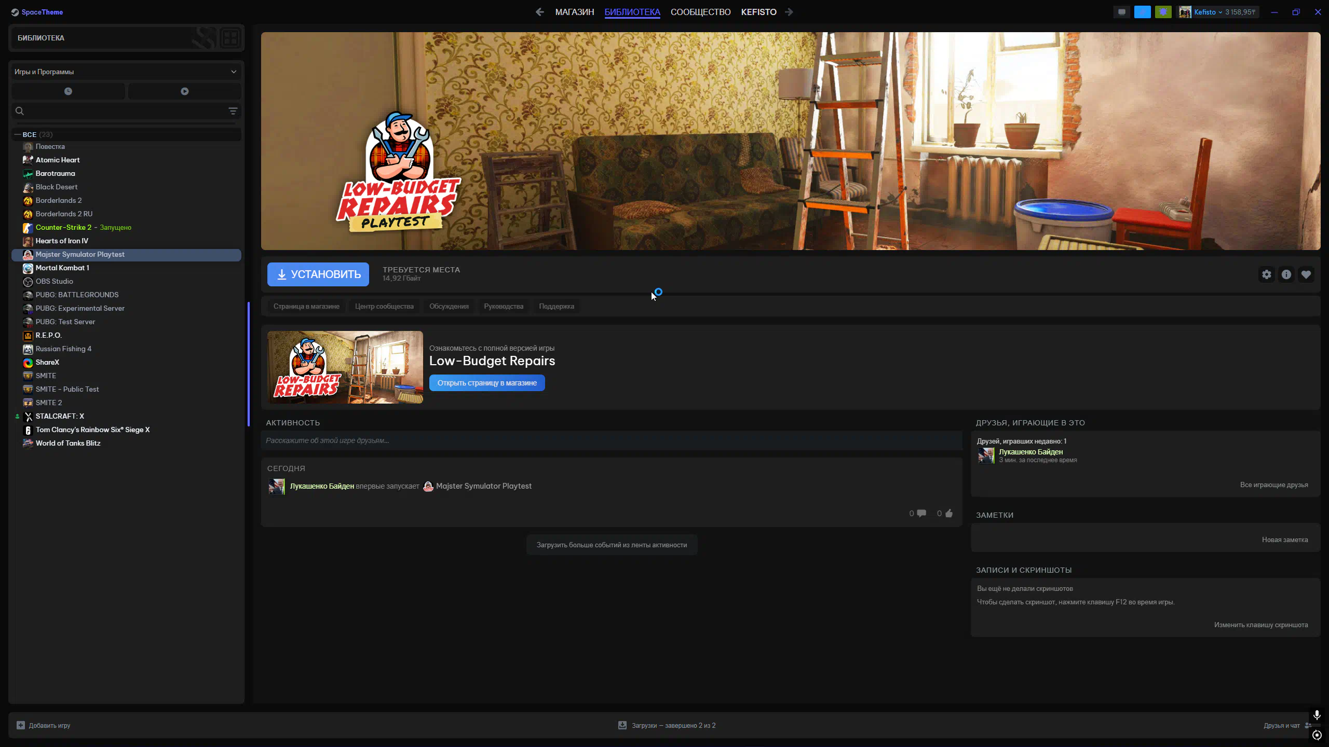Toggle the microphone overlay icon
Screen dimensions: 1329x747
click(1317, 715)
